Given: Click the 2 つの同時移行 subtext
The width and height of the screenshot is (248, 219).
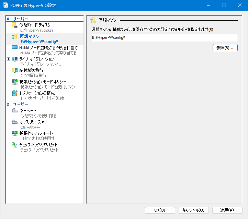Looking at the screenshot, I should [x=33, y=76].
